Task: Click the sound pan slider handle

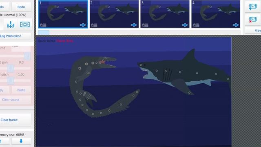Action: click(x=11, y=68)
